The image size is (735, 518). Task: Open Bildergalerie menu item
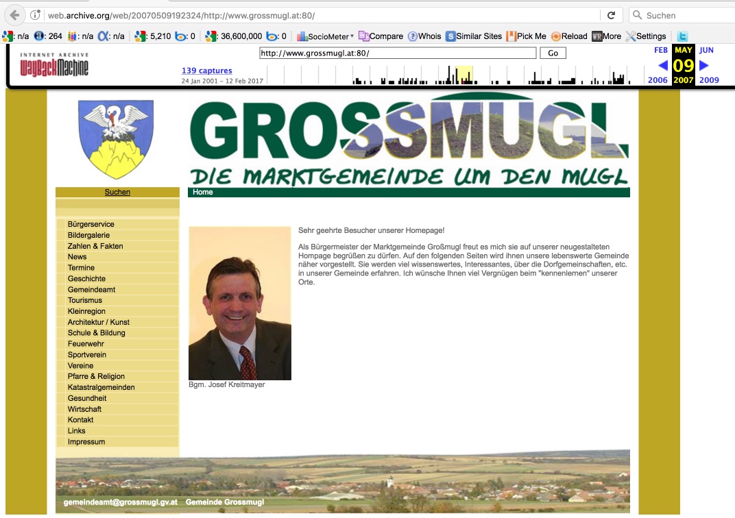88,235
